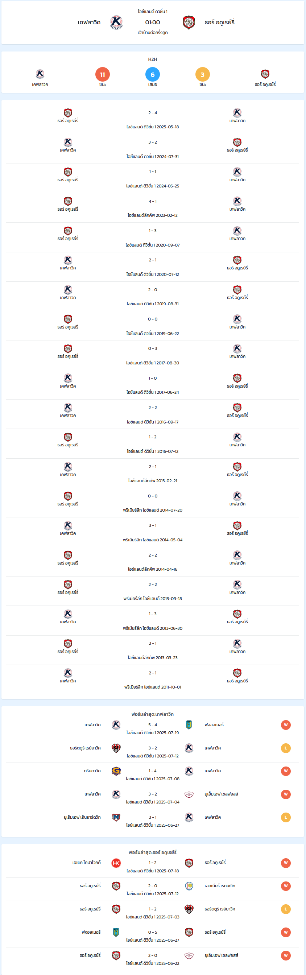Open the 4 - 1 League Cup match from 2023-02-12

[x=152, y=208]
